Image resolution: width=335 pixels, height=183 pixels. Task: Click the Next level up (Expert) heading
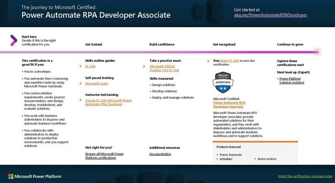click(x=293, y=72)
